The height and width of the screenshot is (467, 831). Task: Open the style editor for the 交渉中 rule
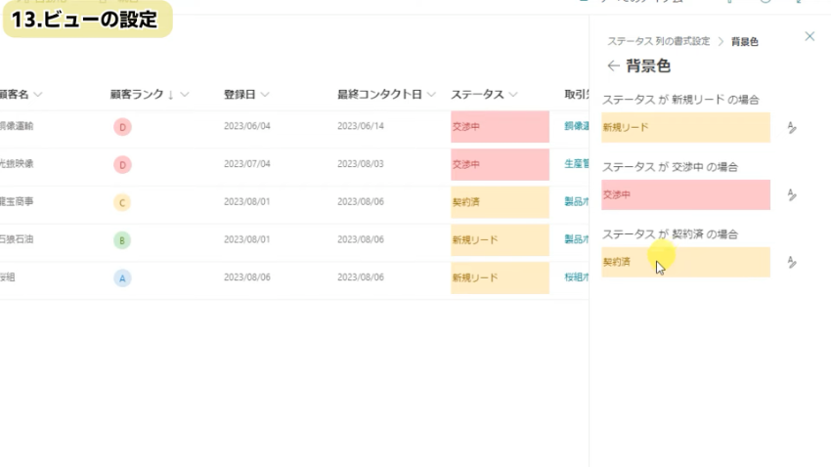click(792, 195)
